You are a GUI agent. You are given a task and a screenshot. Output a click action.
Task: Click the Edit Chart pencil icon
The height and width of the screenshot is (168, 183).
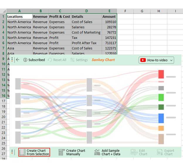[x=134, y=152]
